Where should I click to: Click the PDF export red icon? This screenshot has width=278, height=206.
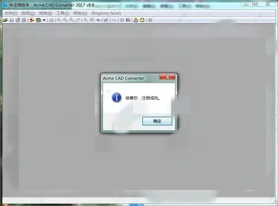click(32, 20)
